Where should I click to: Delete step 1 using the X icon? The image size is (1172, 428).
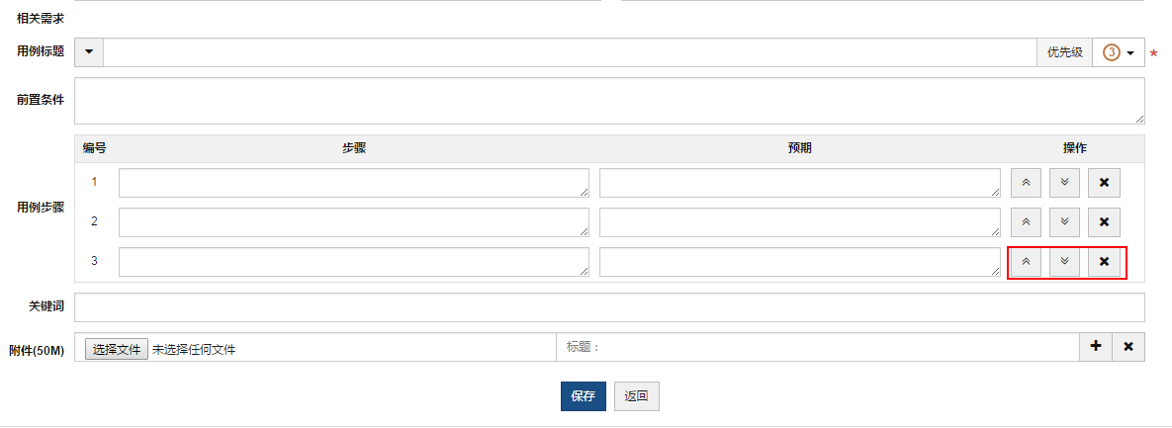point(1104,183)
